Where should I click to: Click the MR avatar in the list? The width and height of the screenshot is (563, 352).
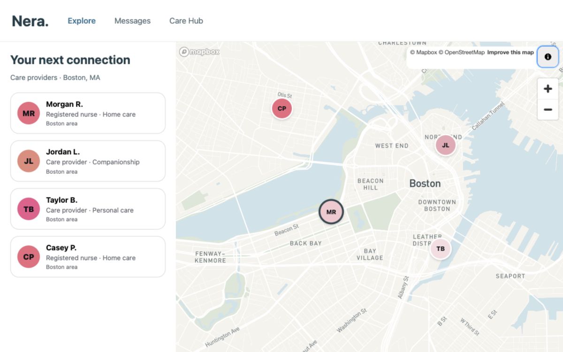(x=29, y=113)
